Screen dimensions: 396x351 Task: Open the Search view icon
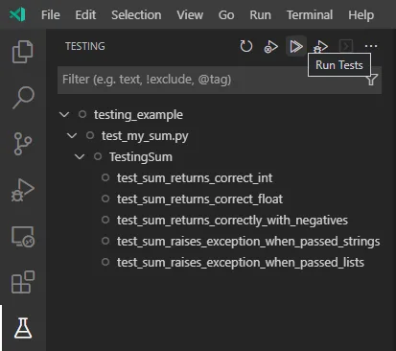click(23, 98)
